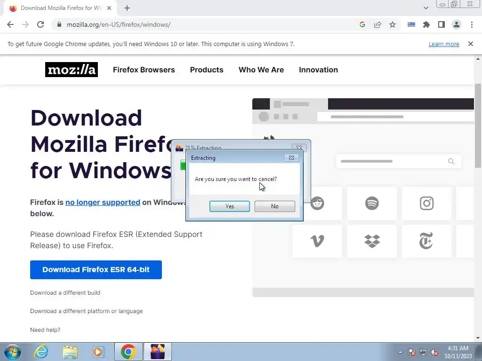Open the Firefox Browsers menu

[x=144, y=70]
